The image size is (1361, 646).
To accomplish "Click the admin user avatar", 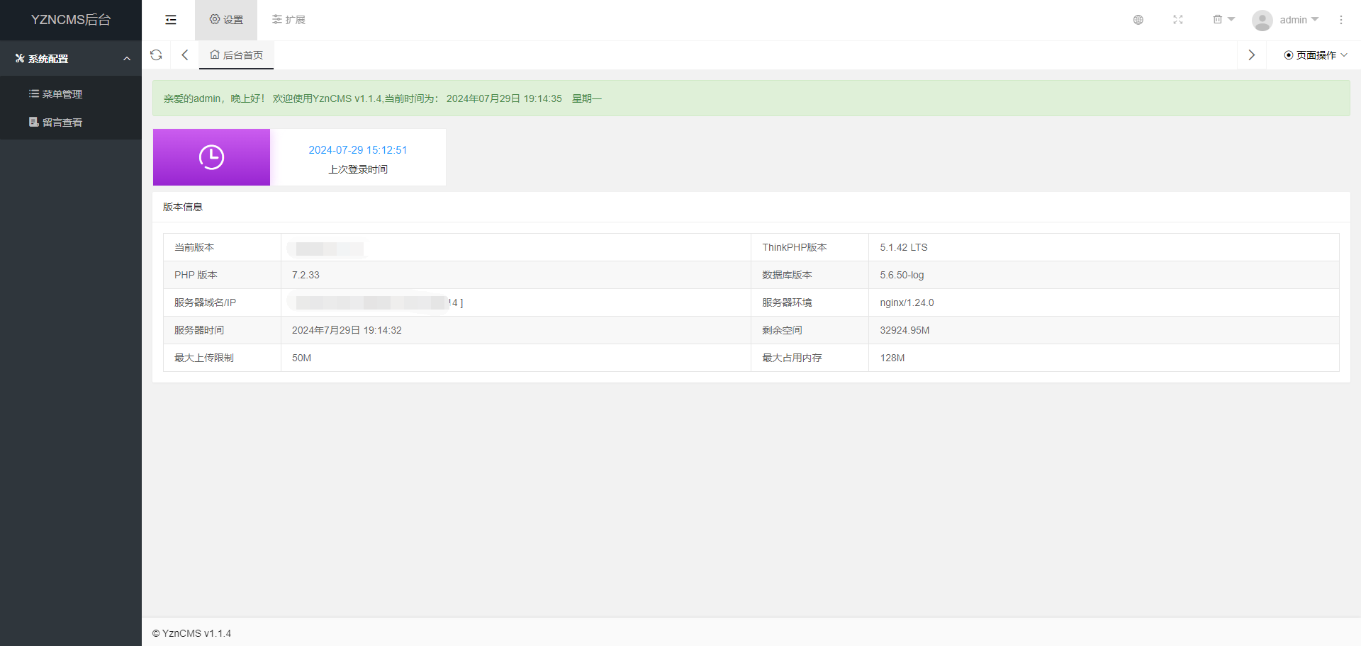I will 1262,21.
